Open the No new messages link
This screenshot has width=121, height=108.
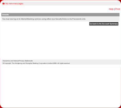[14, 4]
